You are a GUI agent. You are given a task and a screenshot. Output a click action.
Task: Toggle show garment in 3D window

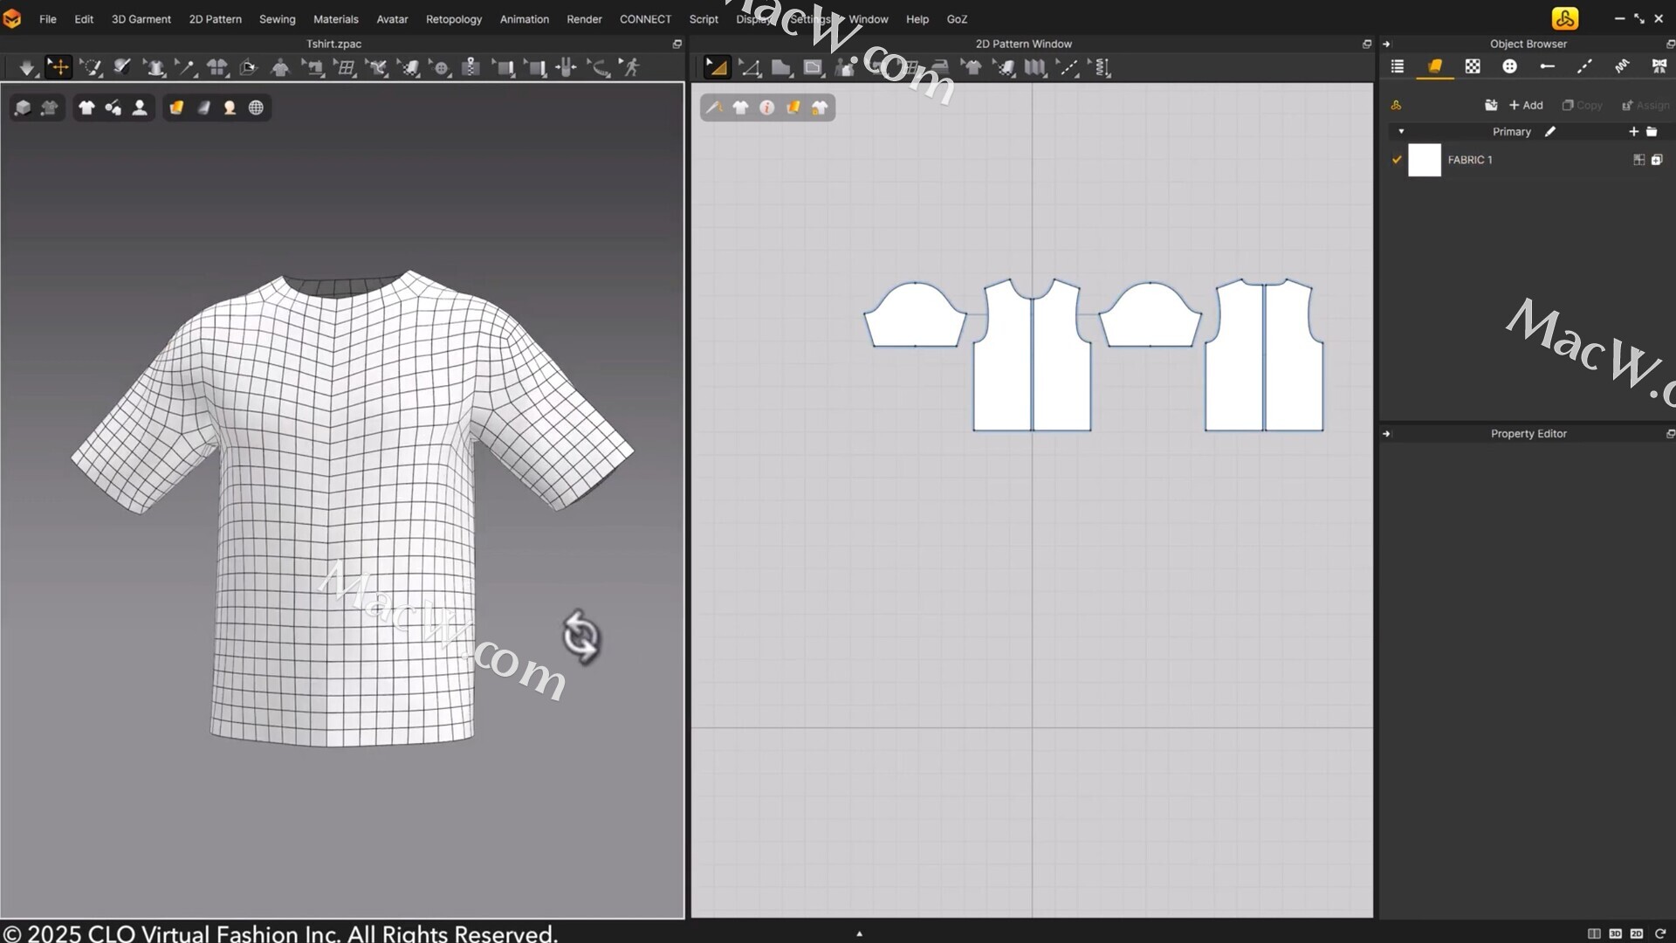(86, 107)
